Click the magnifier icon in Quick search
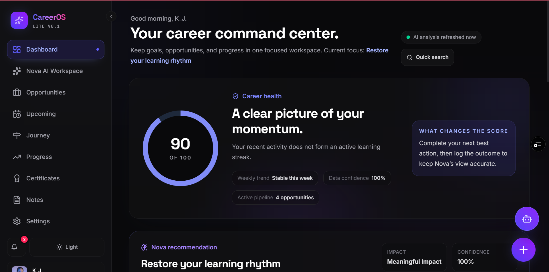549x272 pixels. (x=409, y=57)
